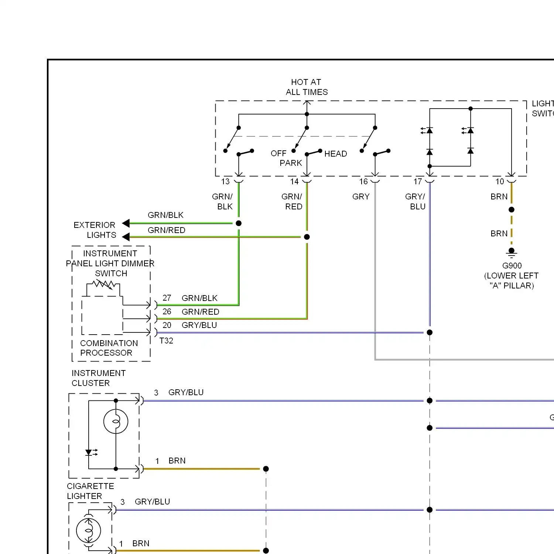The height and width of the screenshot is (554, 554).
Task: Click the T32 connector label
Action: tap(166, 341)
